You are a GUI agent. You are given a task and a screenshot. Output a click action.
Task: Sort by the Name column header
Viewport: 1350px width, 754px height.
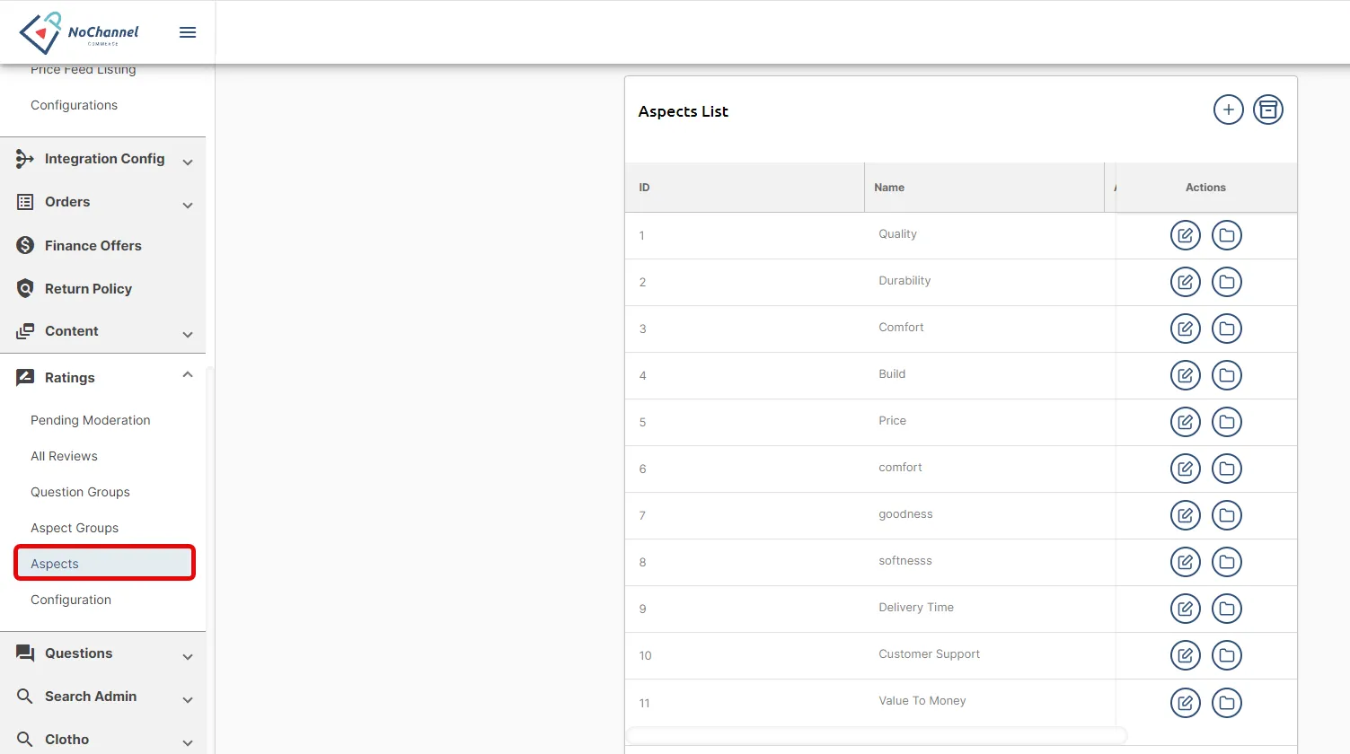(984, 188)
